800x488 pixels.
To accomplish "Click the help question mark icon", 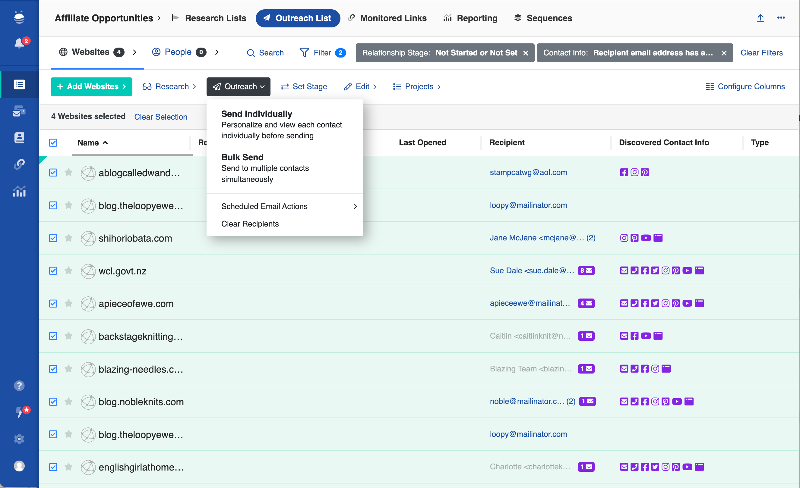I will click(19, 386).
